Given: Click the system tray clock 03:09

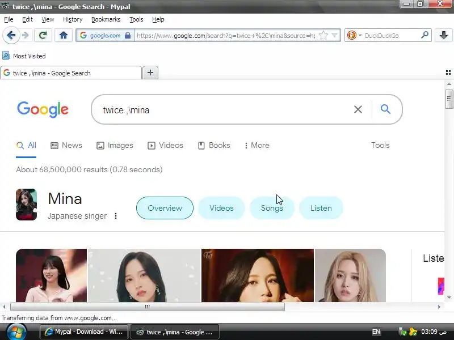Looking at the screenshot, I should pos(434,331).
